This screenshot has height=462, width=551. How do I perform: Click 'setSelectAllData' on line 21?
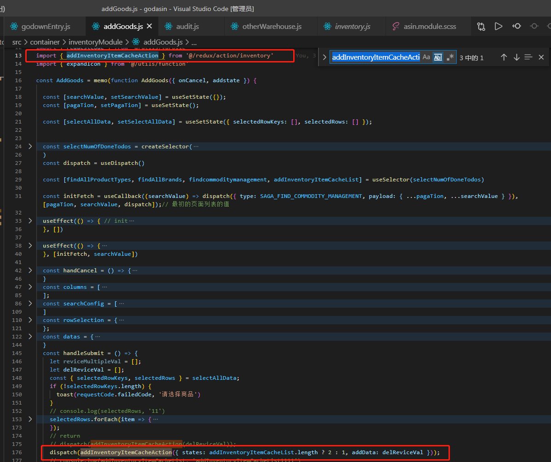[x=145, y=122]
